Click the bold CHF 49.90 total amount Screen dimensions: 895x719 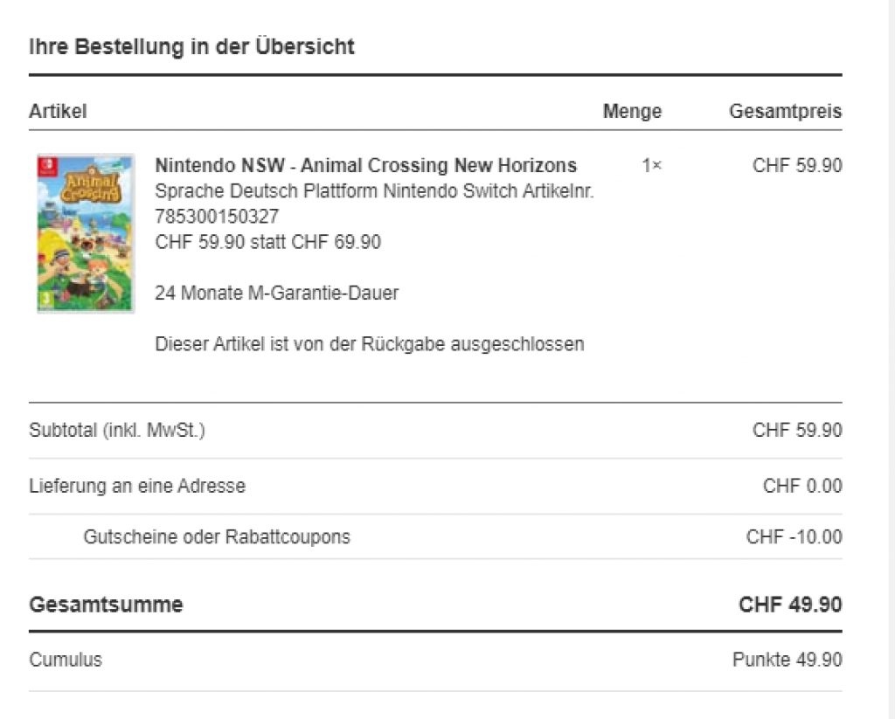[790, 605]
